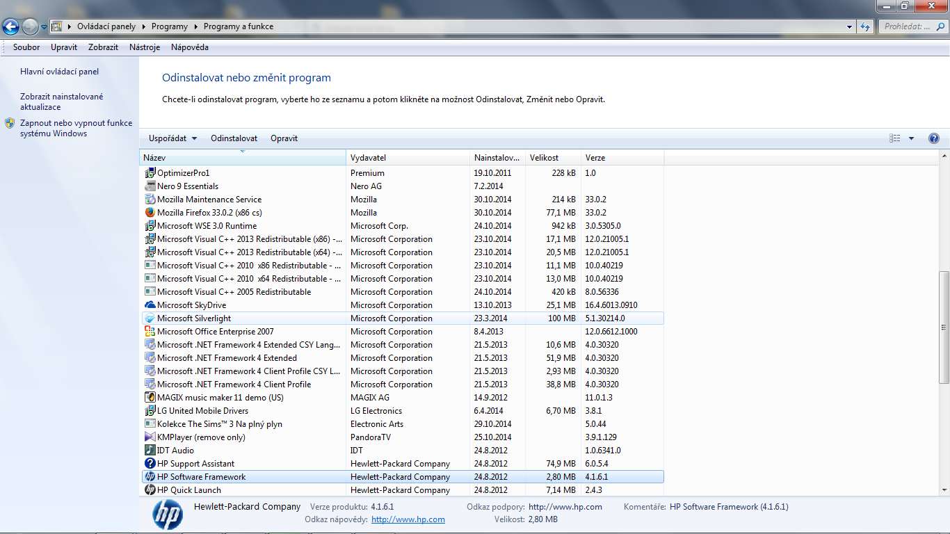
Task: Click the LG United Mobile Drivers icon
Action: [150, 411]
